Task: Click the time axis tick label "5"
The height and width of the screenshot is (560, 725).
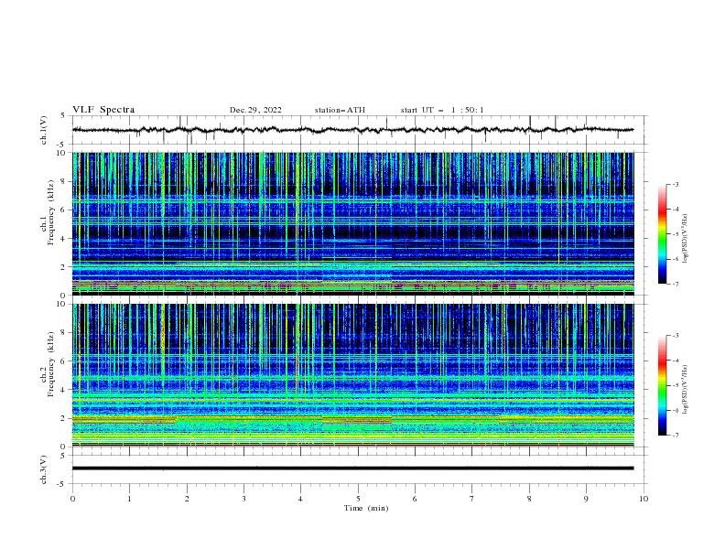Action: [x=358, y=499]
